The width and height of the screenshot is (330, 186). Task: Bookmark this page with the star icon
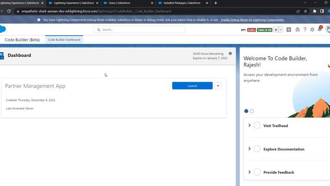pyautogui.click(x=305, y=11)
